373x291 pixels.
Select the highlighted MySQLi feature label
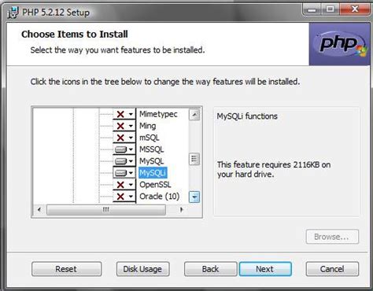point(153,173)
